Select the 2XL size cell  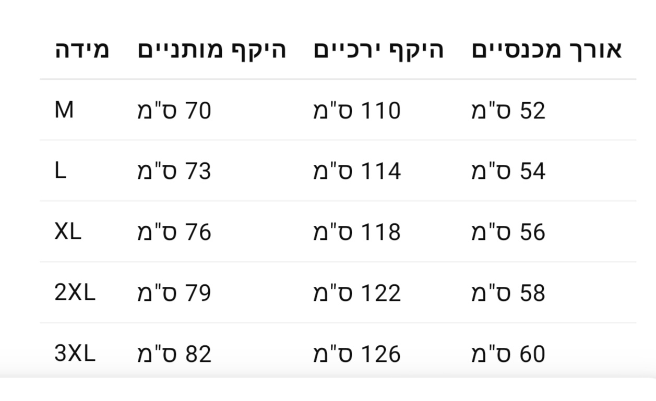pos(75,293)
